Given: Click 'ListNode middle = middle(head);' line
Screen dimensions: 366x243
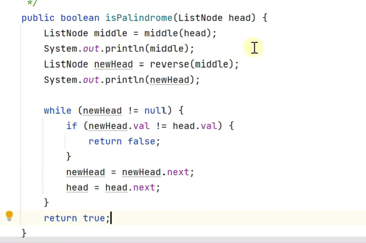Looking at the screenshot, I should point(130,33).
